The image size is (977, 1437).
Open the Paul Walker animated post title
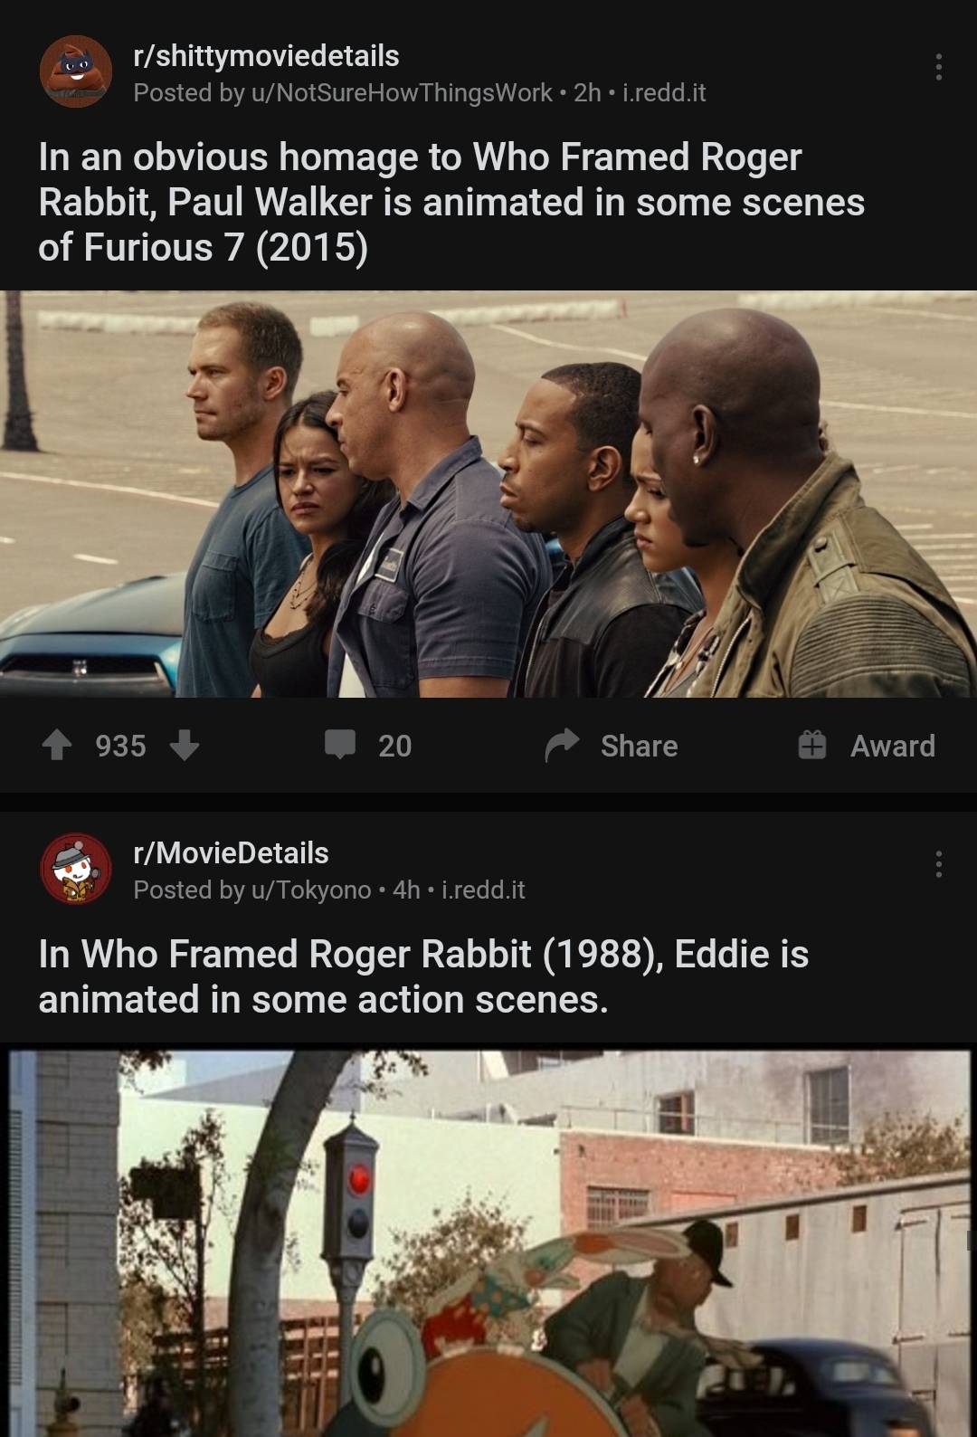[451, 202]
